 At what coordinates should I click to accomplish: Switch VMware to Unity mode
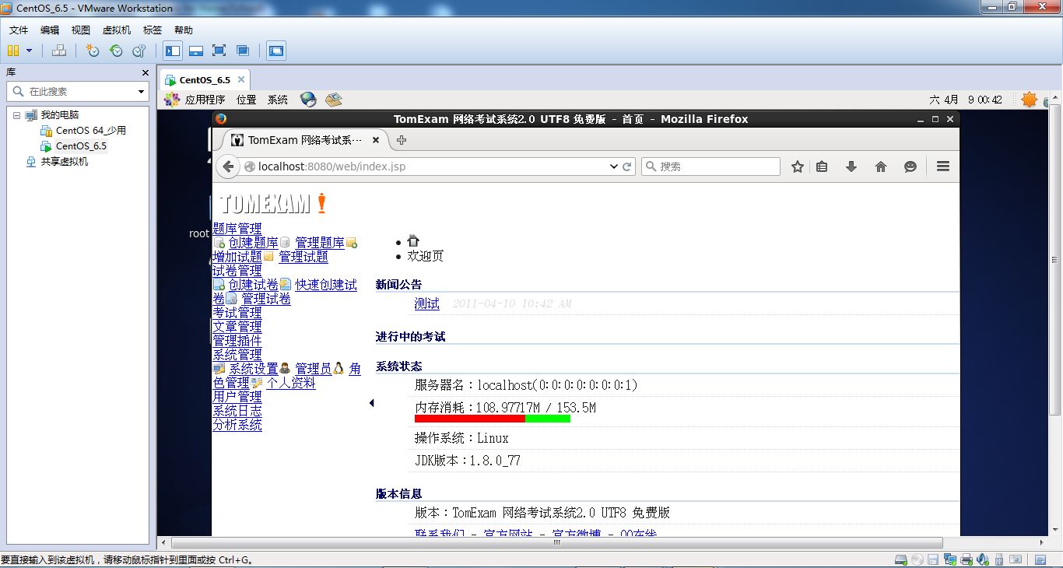coord(243,51)
